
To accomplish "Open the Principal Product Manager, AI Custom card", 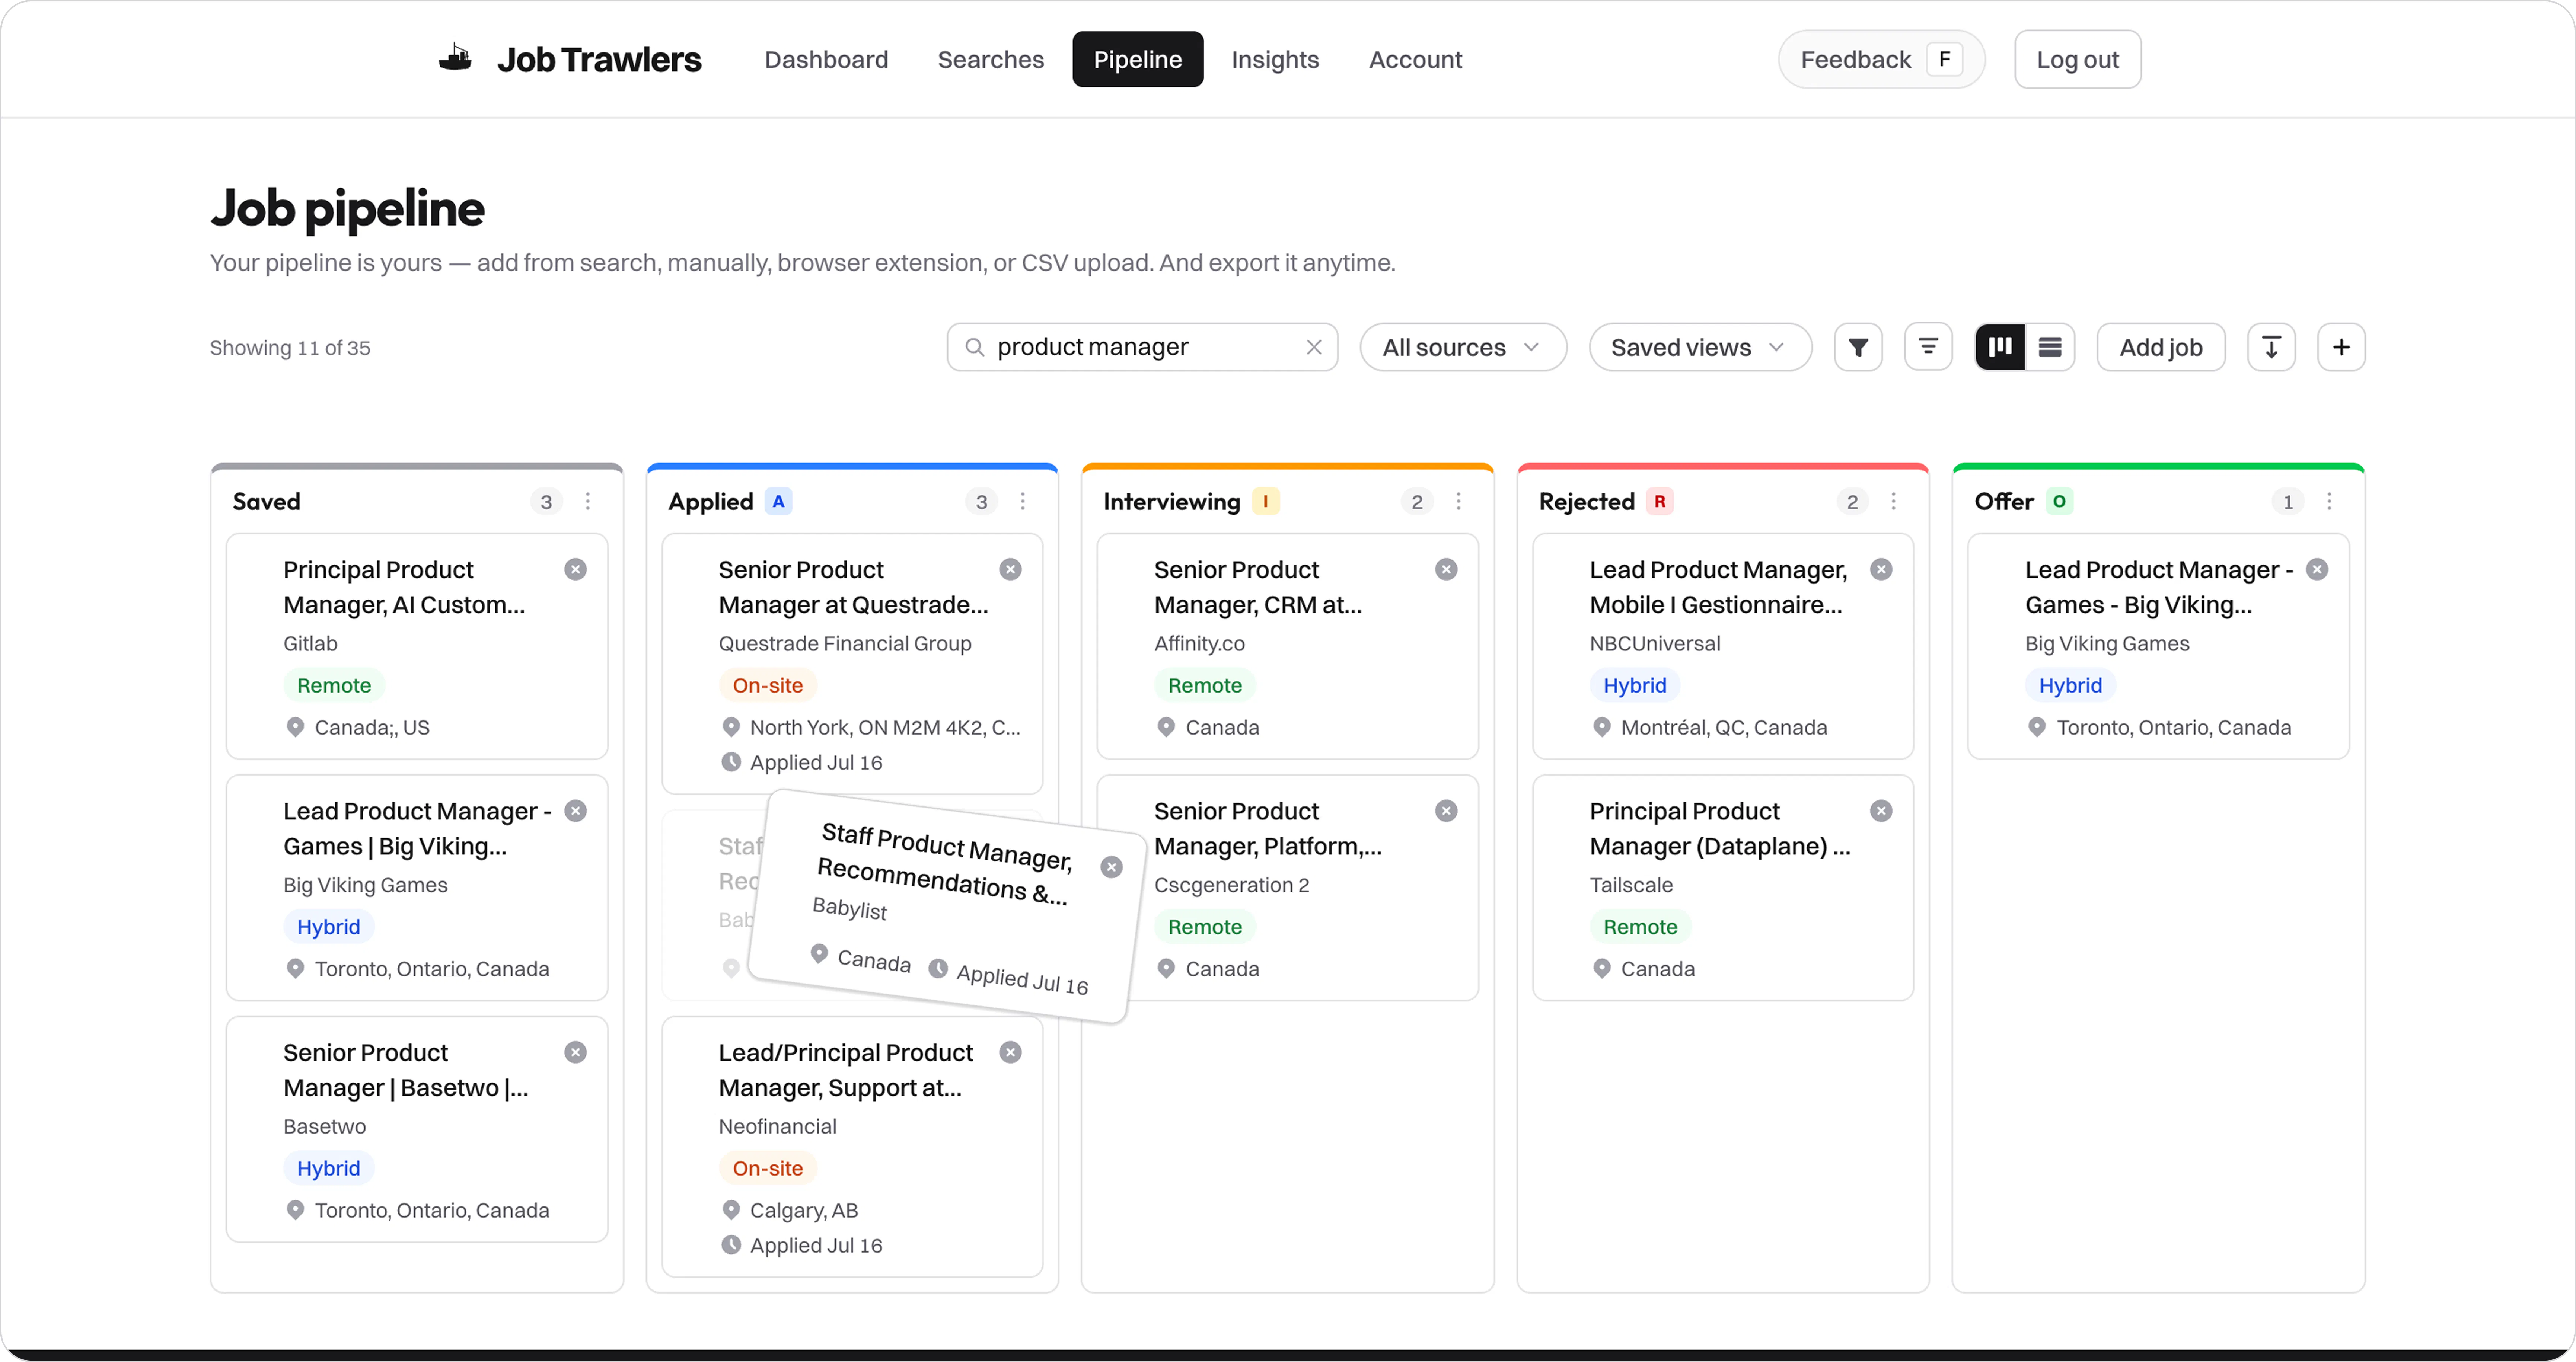I will (x=417, y=646).
